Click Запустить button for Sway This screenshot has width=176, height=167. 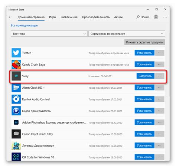click(x=146, y=76)
